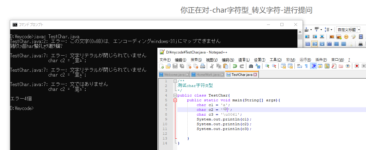The height and width of the screenshot is (150, 366).
Task: Click Open file icon in Notepad++ toolbar
Action: tap(168, 66)
